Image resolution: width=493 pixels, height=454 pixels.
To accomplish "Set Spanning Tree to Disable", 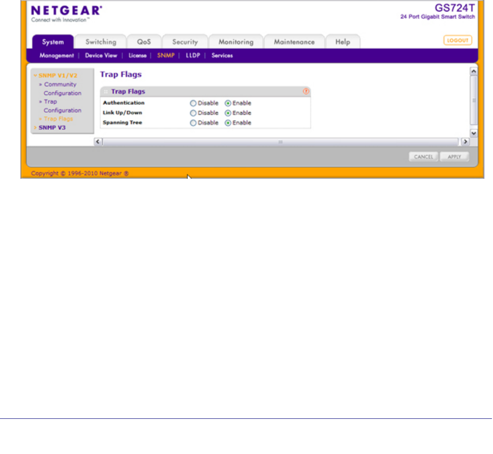I will coord(193,123).
